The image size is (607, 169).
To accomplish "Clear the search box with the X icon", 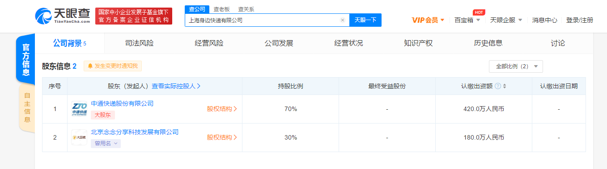I will [x=343, y=20].
